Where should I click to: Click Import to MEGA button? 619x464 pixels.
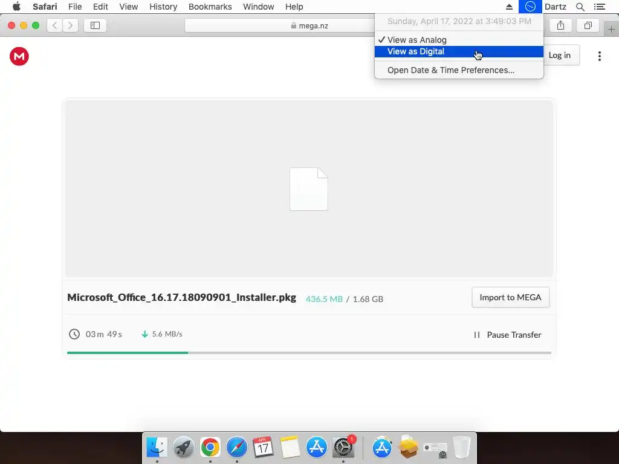click(x=510, y=297)
